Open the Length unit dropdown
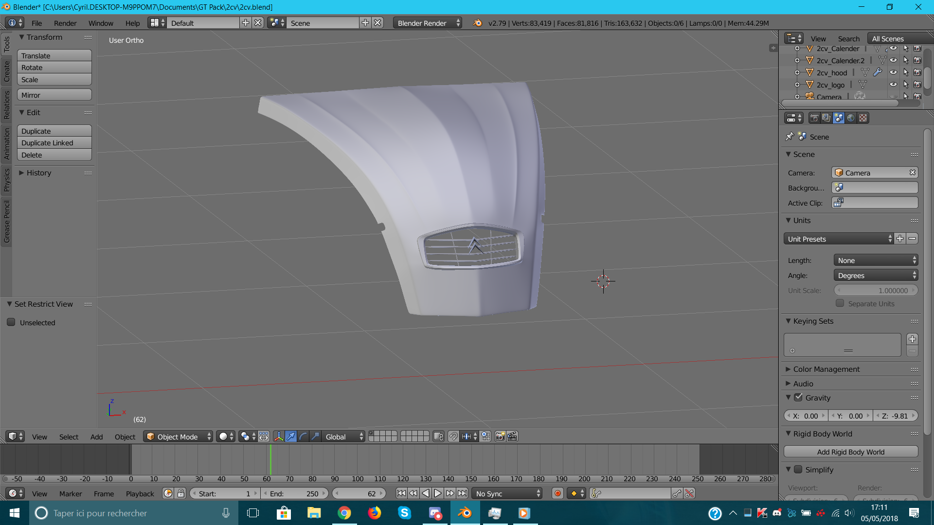Image resolution: width=934 pixels, height=525 pixels. pyautogui.click(x=875, y=261)
